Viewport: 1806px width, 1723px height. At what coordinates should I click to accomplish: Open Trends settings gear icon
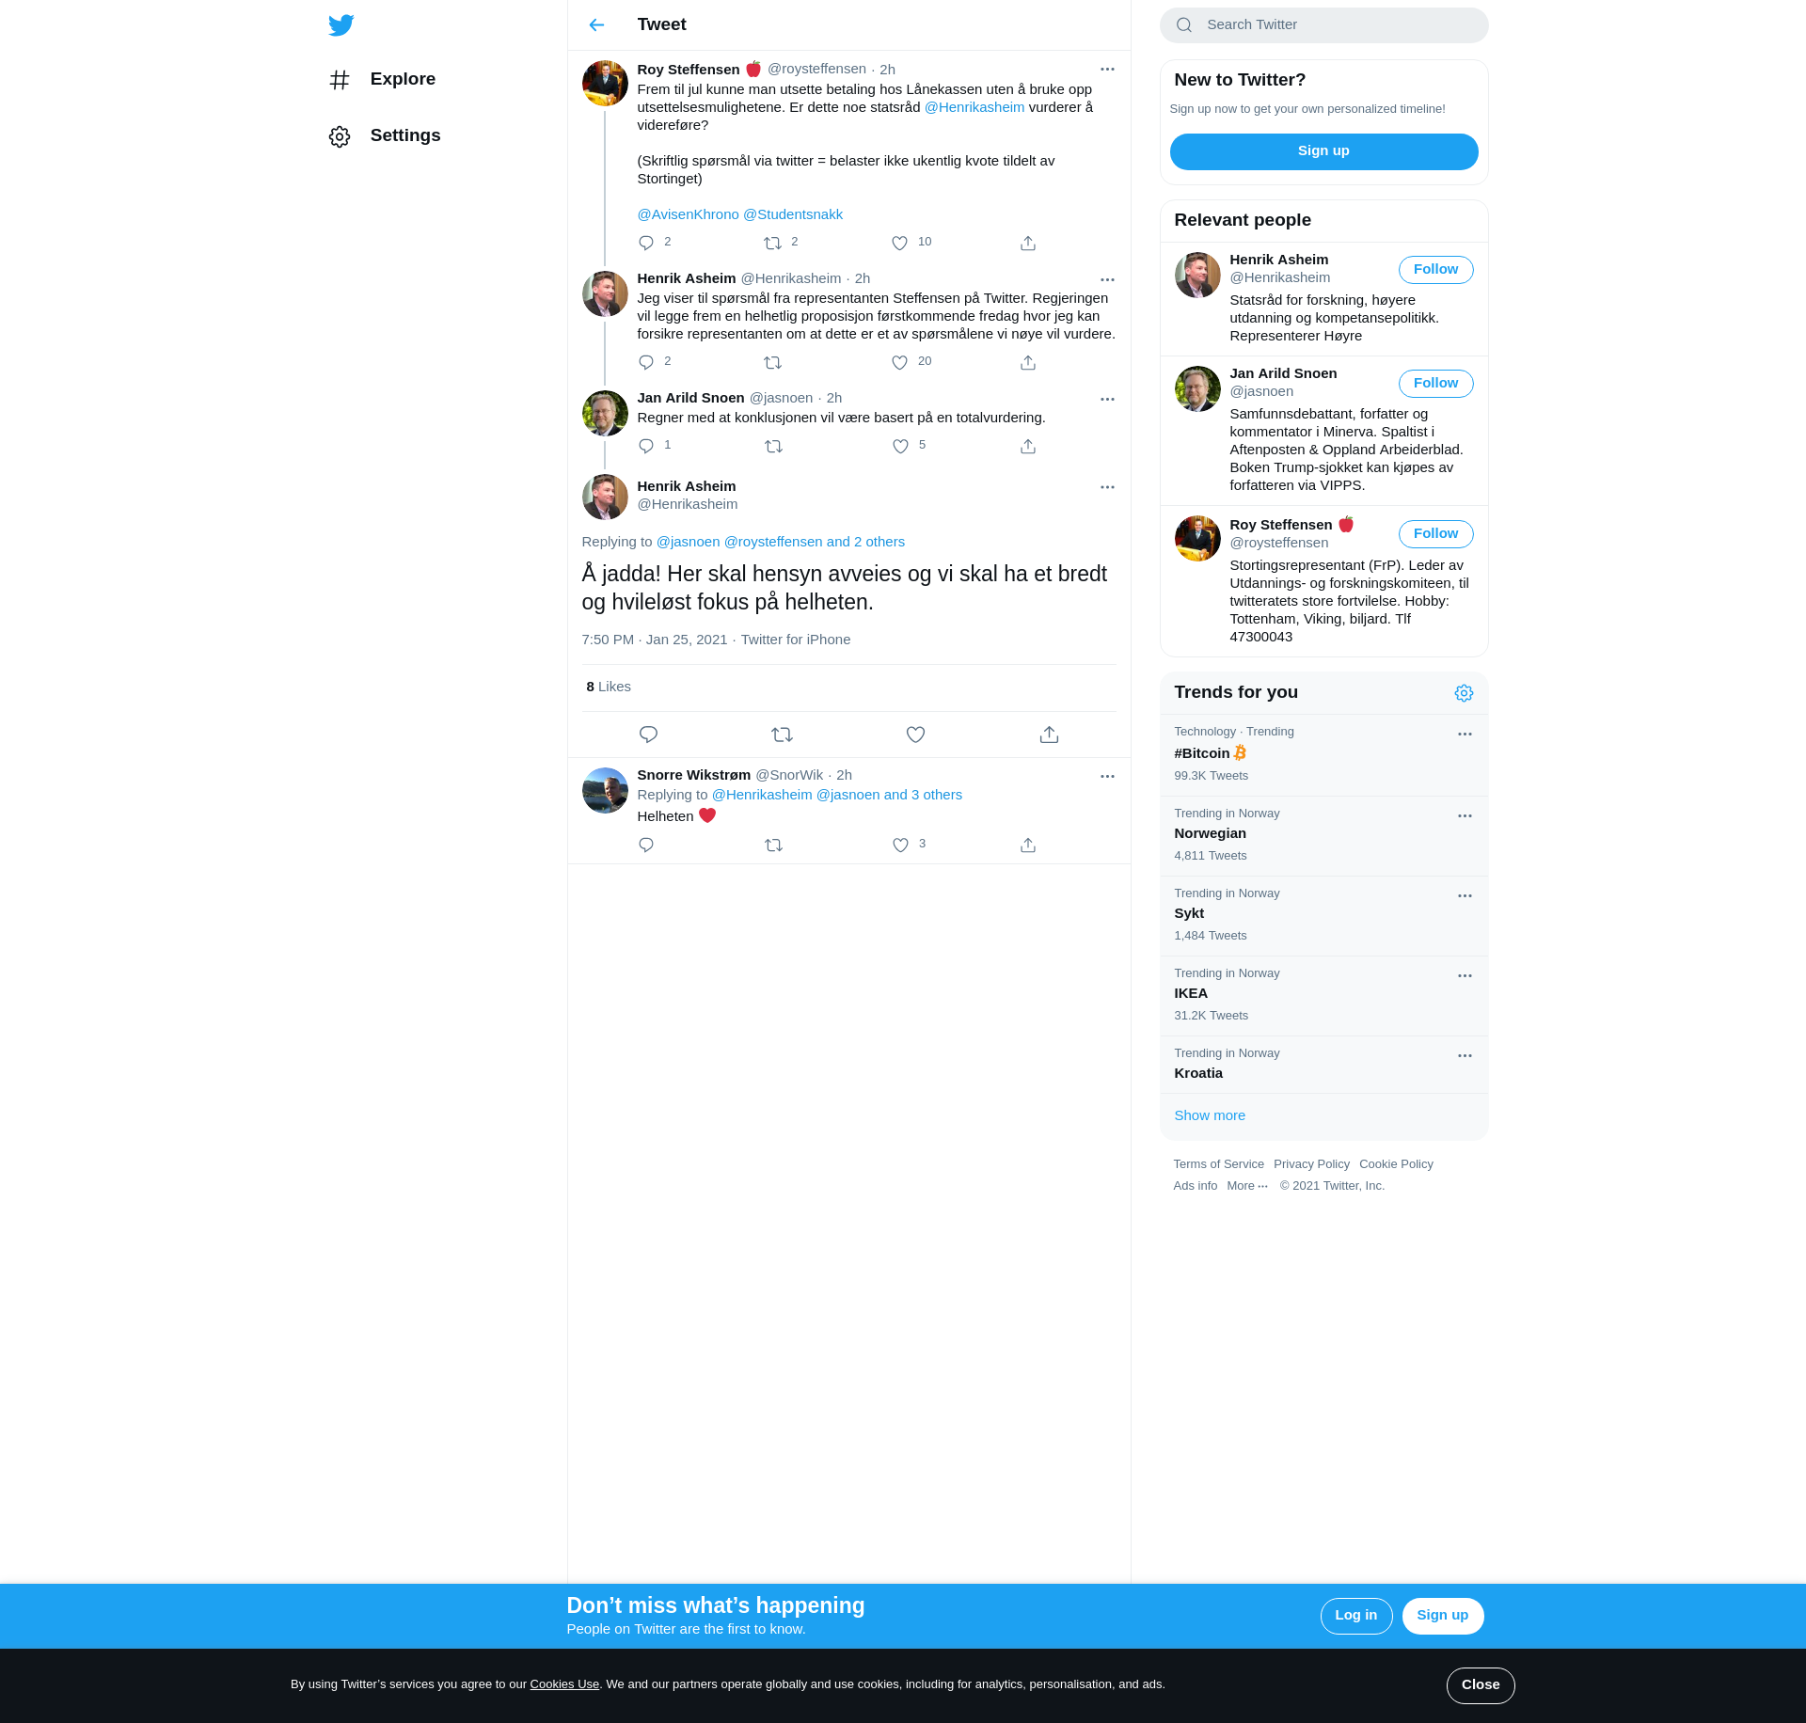[1464, 693]
